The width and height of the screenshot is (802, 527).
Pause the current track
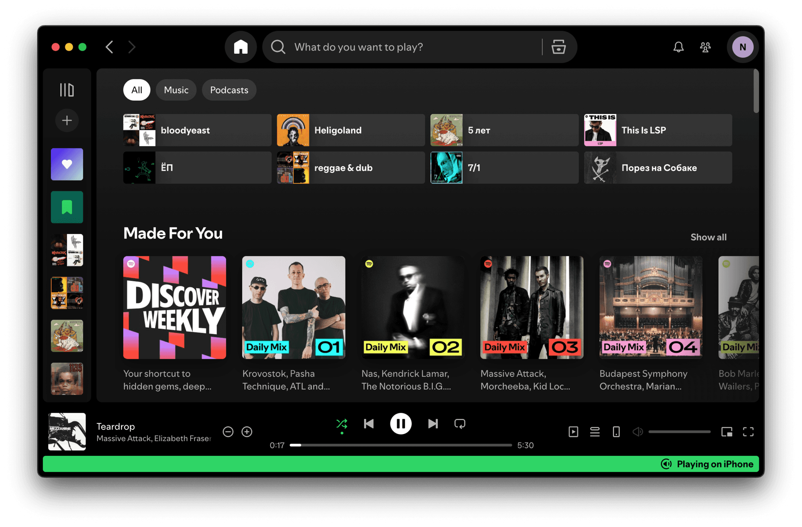(x=401, y=424)
